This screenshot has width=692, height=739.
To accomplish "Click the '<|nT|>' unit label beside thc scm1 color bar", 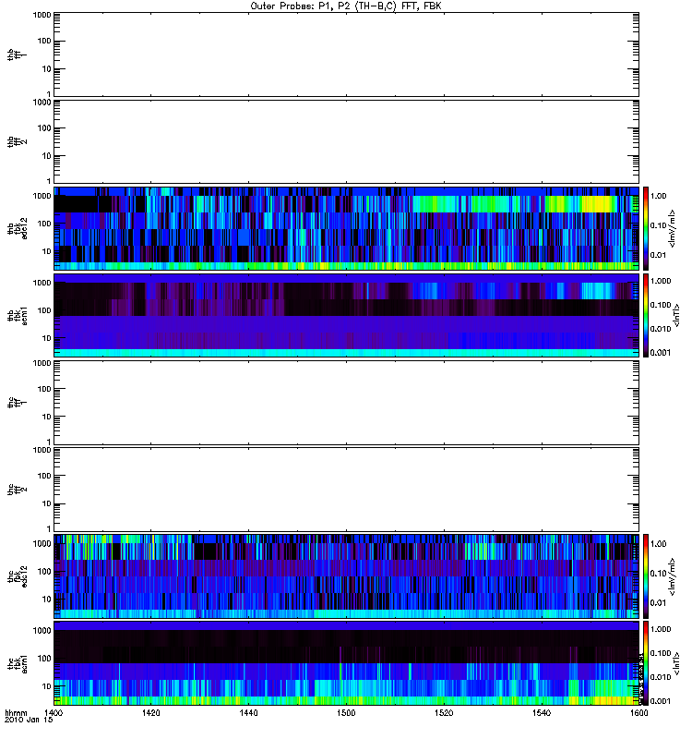I will tap(676, 663).
